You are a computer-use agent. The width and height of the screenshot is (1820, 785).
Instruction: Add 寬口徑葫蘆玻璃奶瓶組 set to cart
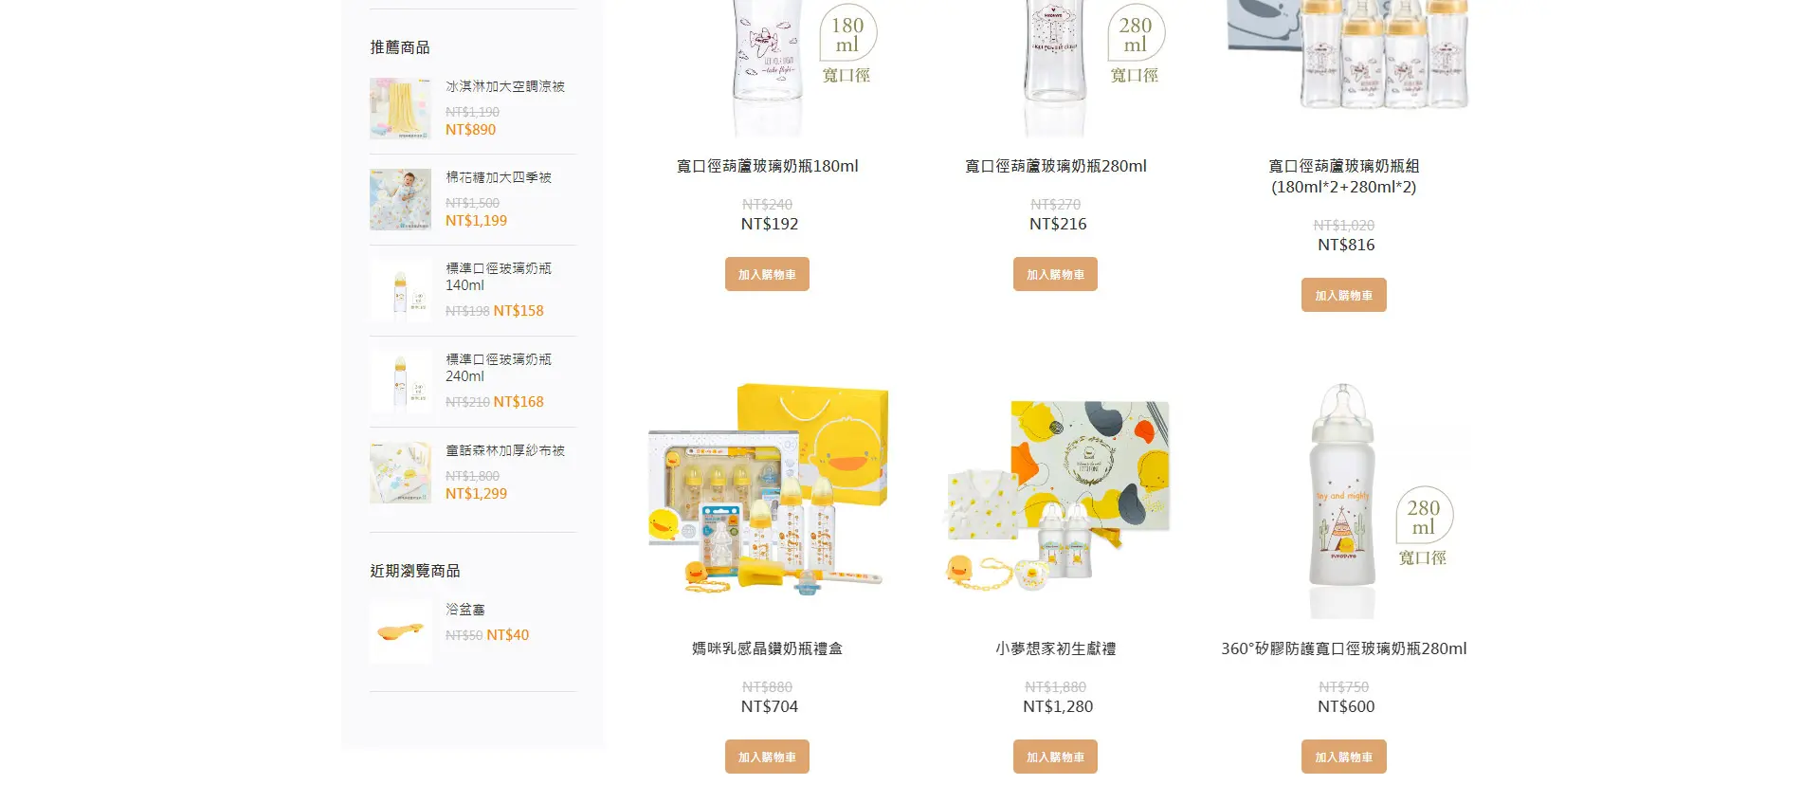[x=1343, y=295]
